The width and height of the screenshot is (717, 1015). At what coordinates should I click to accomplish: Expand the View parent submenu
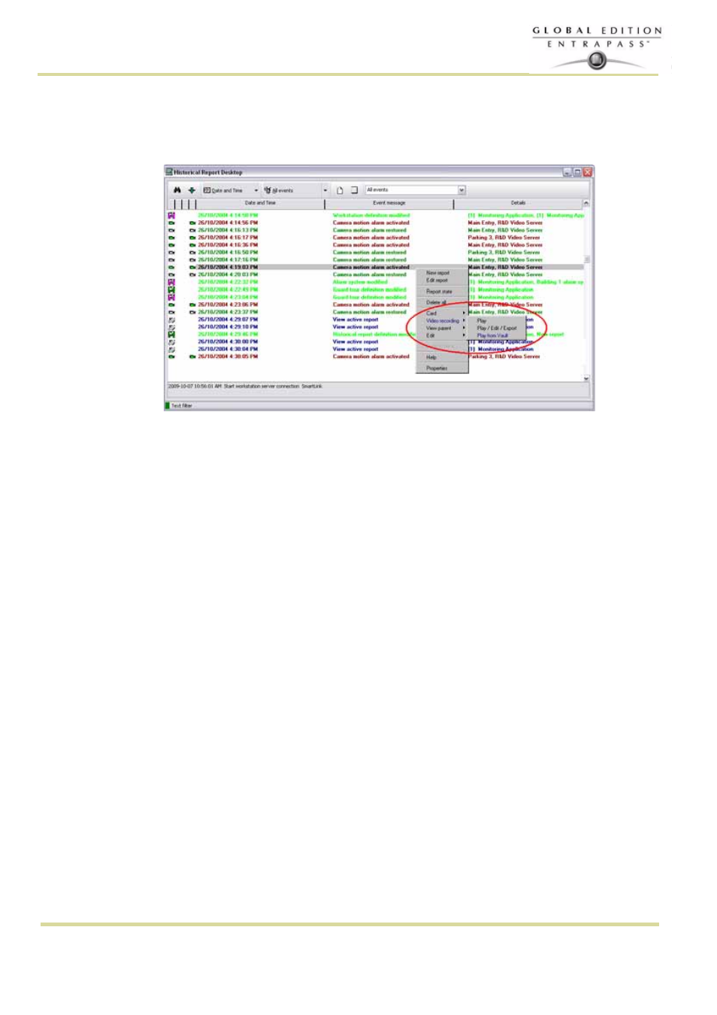[x=443, y=329]
